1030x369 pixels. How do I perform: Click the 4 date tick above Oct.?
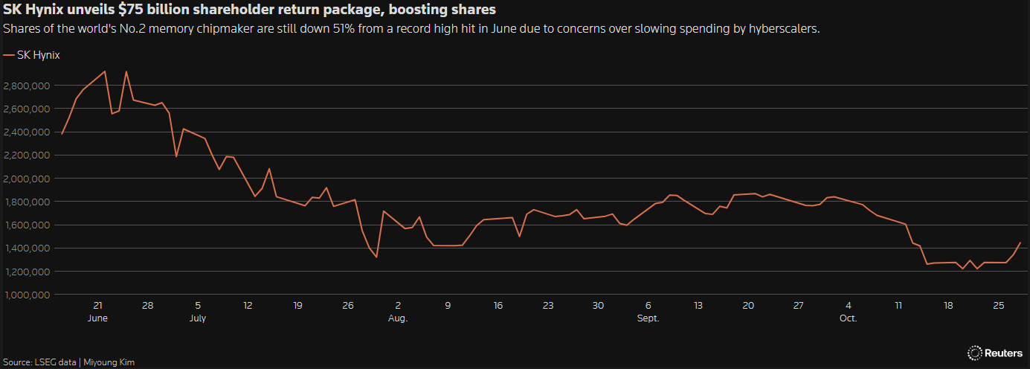(x=849, y=305)
